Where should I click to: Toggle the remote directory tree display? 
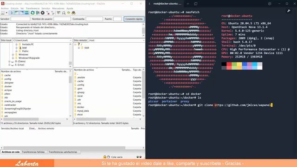(x=22, y=13)
